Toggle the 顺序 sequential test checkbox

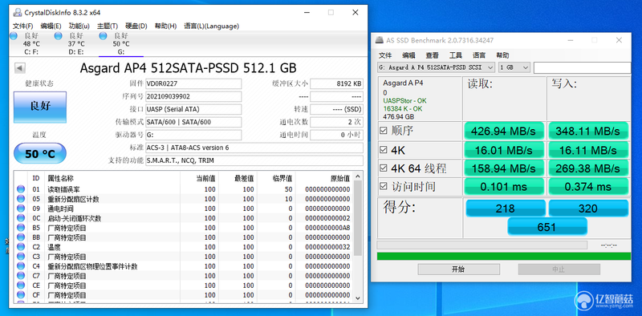pyautogui.click(x=384, y=131)
